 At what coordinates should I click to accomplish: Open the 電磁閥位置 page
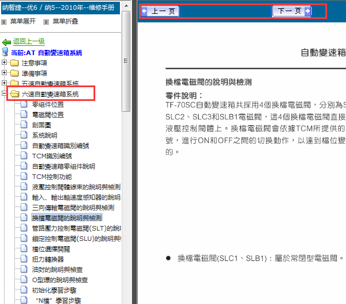(x=48, y=115)
